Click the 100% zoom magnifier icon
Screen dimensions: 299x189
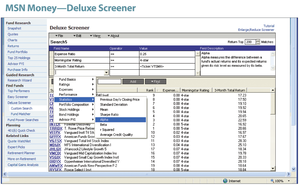point(272,181)
